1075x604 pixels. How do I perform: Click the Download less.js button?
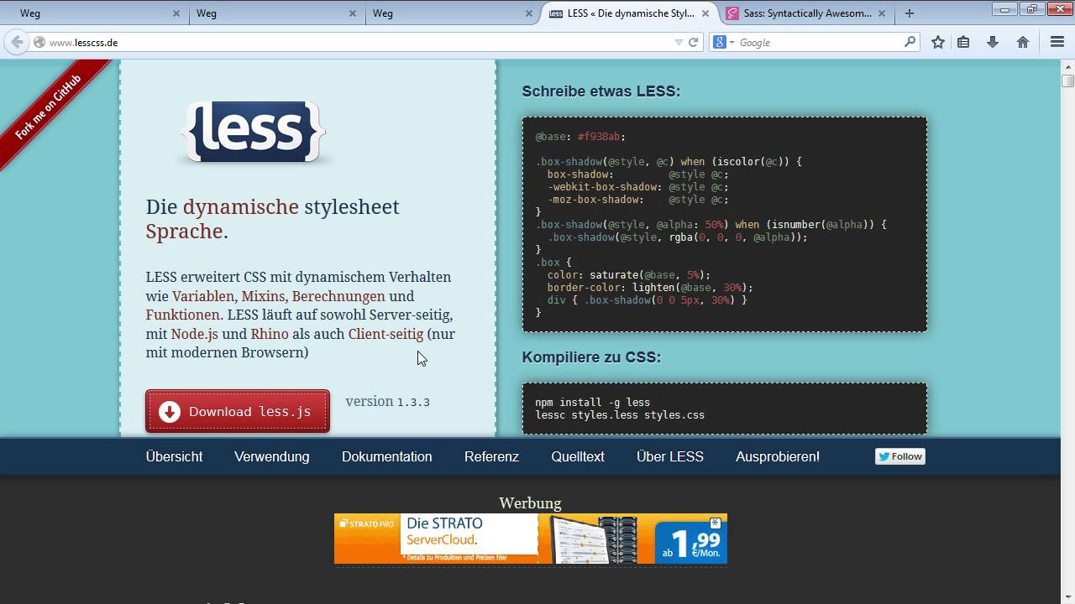pos(238,411)
